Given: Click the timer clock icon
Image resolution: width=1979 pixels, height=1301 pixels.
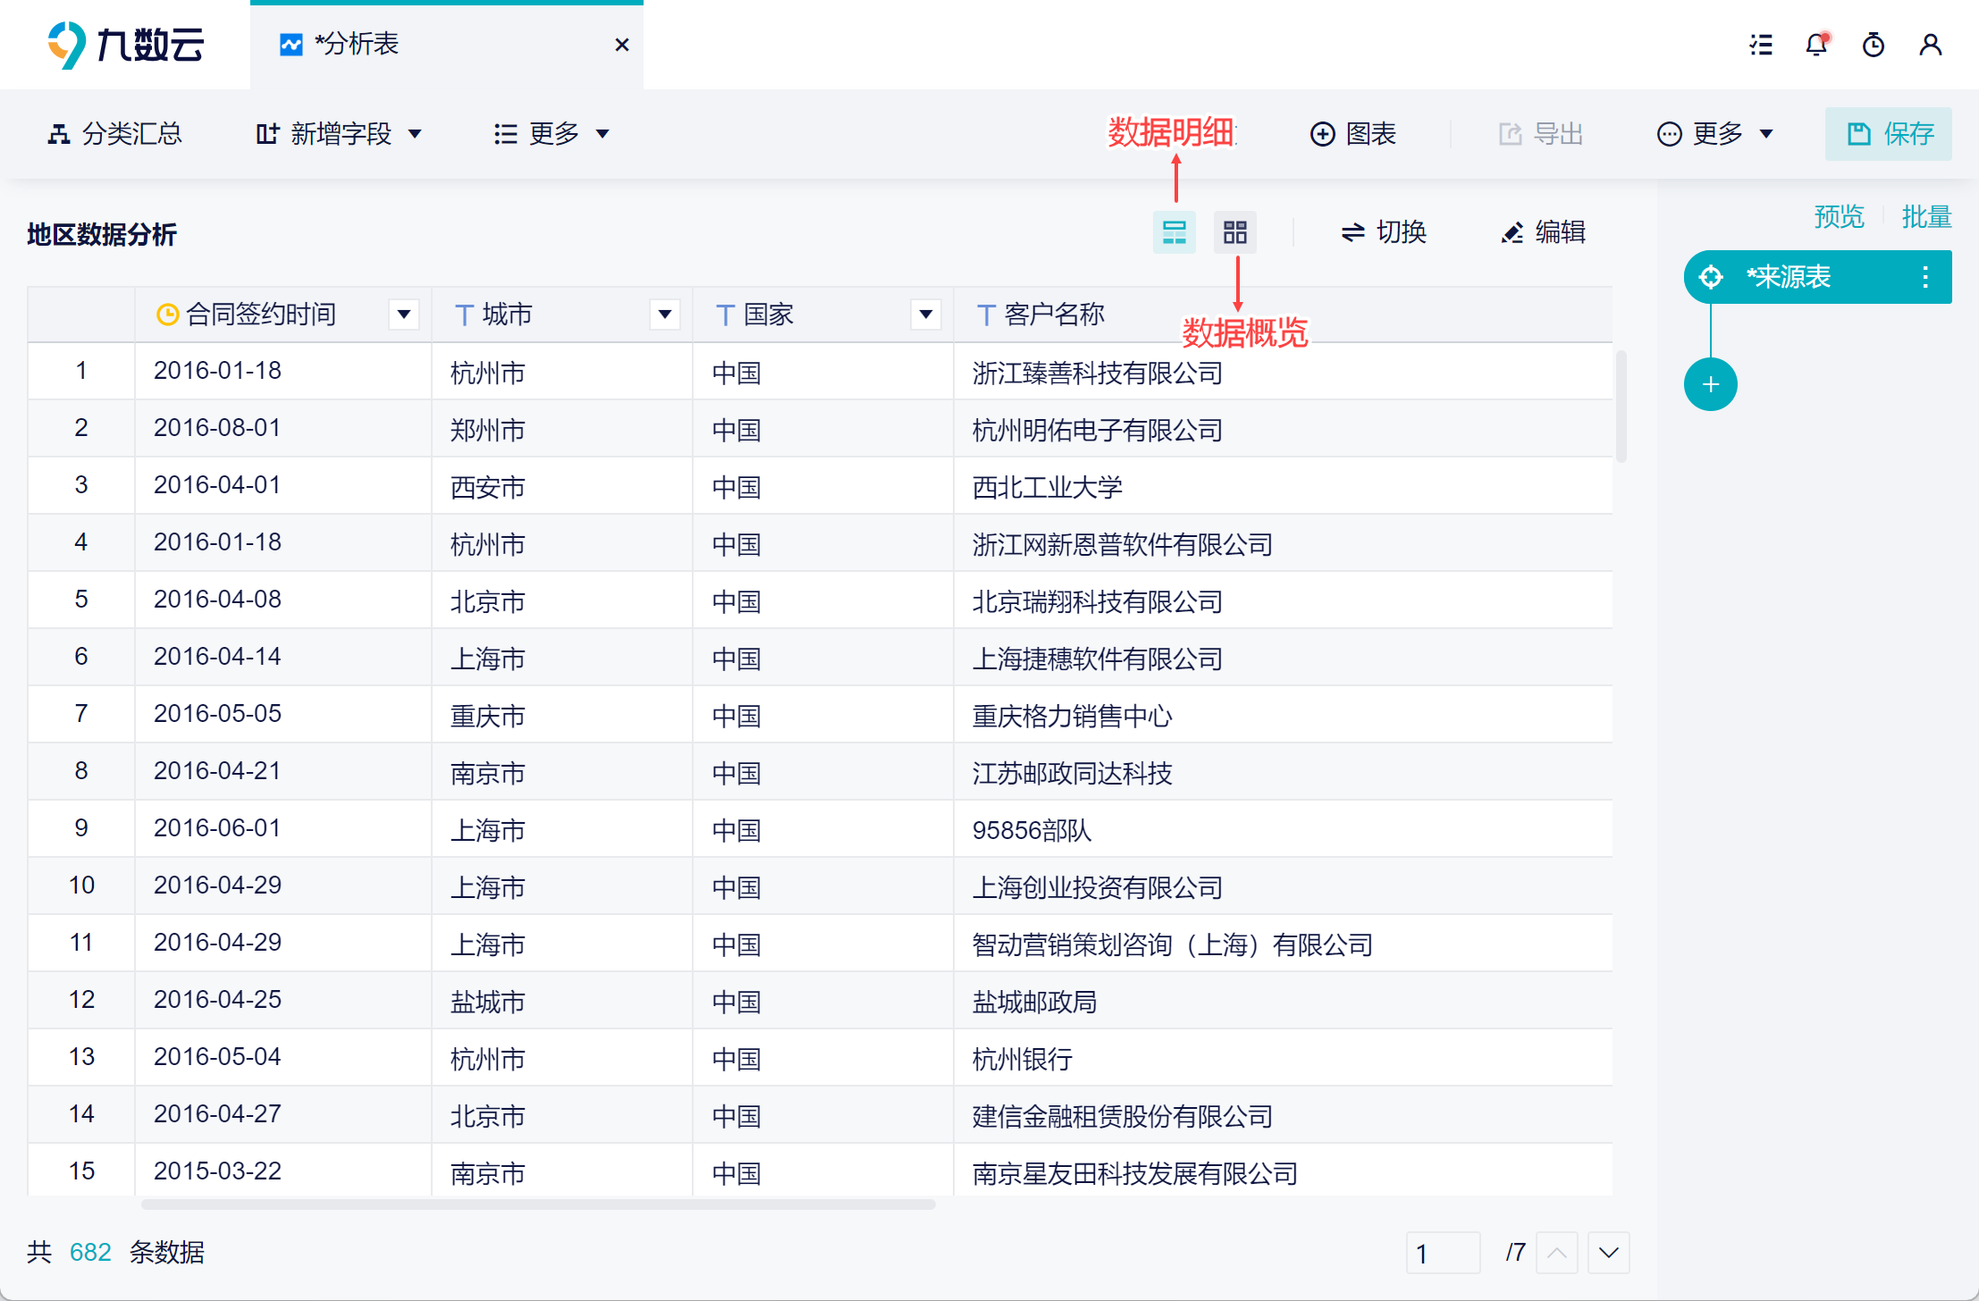Looking at the screenshot, I should coord(1874,45).
